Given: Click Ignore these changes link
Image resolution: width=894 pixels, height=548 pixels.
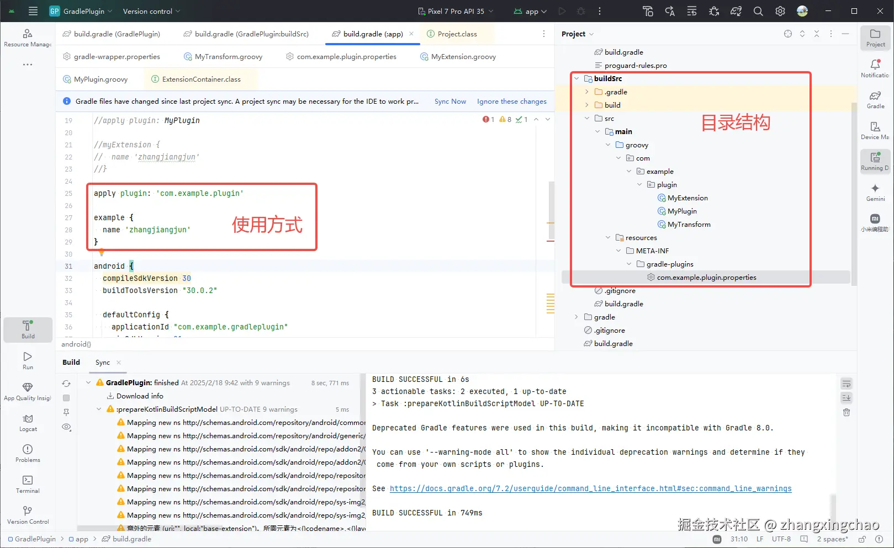Looking at the screenshot, I should pos(512,102).
